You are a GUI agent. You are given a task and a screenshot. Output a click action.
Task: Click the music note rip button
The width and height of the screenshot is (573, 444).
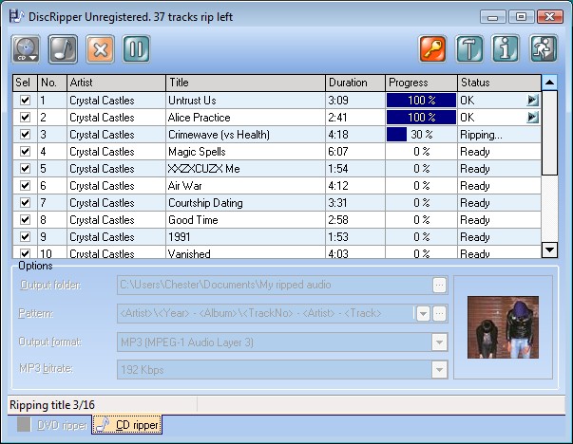point(64,48)
